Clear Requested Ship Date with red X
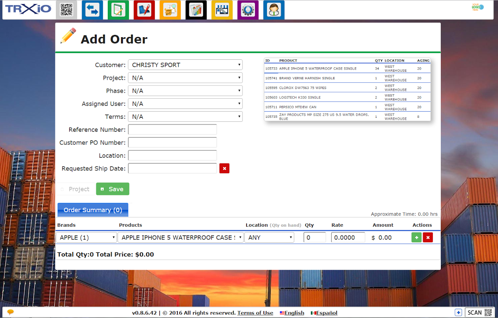 coord(224,168)
